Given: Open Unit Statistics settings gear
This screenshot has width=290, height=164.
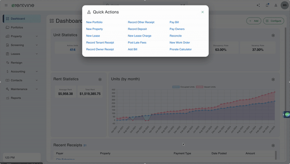Looking at the screenshot, I should click(273, 35).
